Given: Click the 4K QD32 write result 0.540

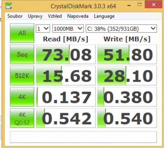Looking at the screenshot, I should pyautogui.click(x=127, y=118).
